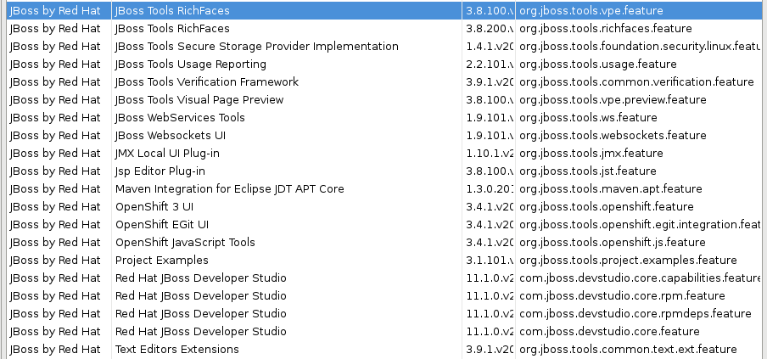Click the OpenShift 3 UI feature
Viewport: 767px width, 359px height.
(154, 207)
